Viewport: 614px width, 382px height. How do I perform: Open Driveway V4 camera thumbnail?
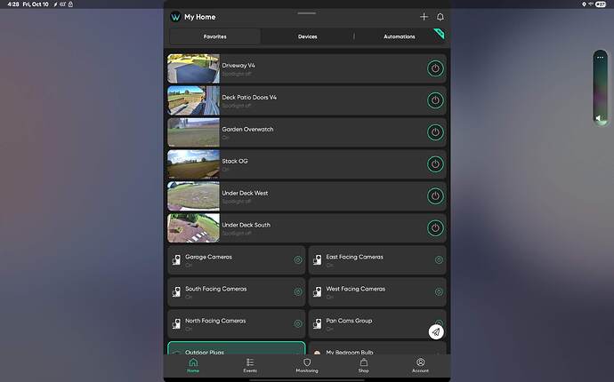(193, 68)
